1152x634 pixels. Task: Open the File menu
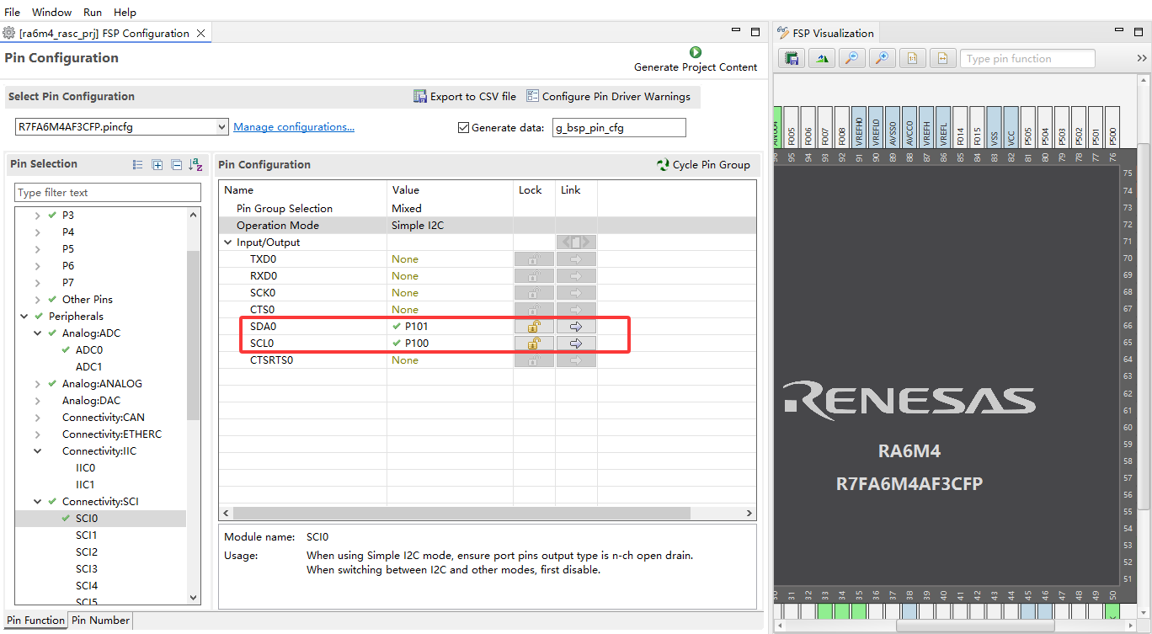coord(13,13)
